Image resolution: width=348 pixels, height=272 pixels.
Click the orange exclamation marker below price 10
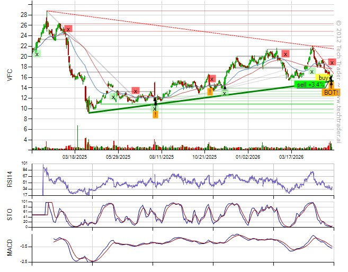[155, 115]
